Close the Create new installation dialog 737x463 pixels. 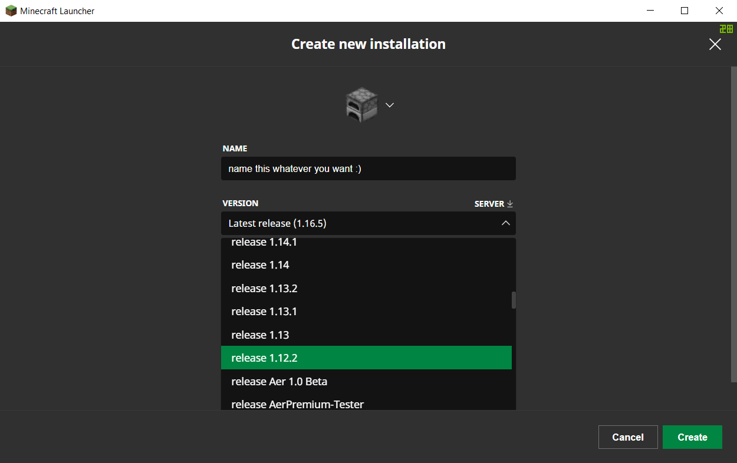coord(715,44)
